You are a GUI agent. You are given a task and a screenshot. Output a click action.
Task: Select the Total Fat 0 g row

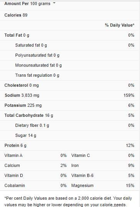pyautogui.click(x=69, y=35)
